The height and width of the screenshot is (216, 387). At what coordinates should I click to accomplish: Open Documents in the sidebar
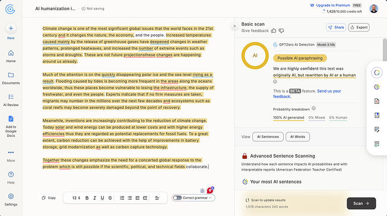coord(11,78)
